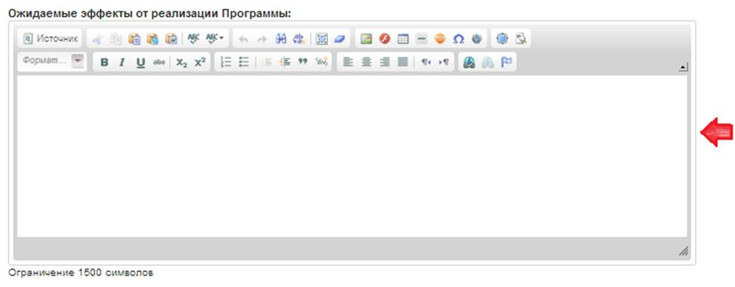Click the Replace icon next to Find
The image size is (735, 287).
point(299,39)
